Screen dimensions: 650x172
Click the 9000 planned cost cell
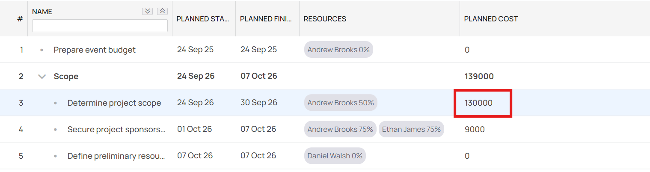pos(475,129)
